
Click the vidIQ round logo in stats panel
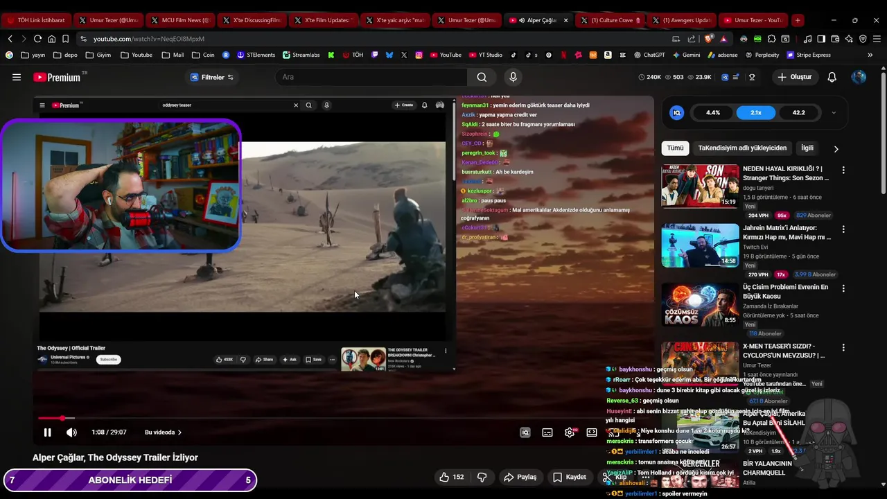(677, 112)
